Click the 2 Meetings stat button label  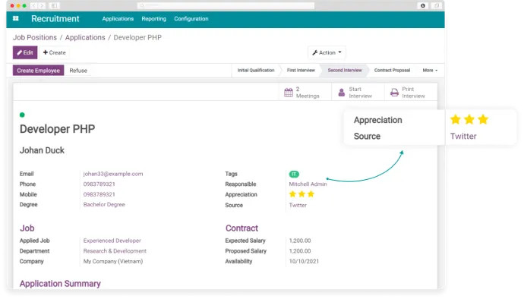(308, 93)
